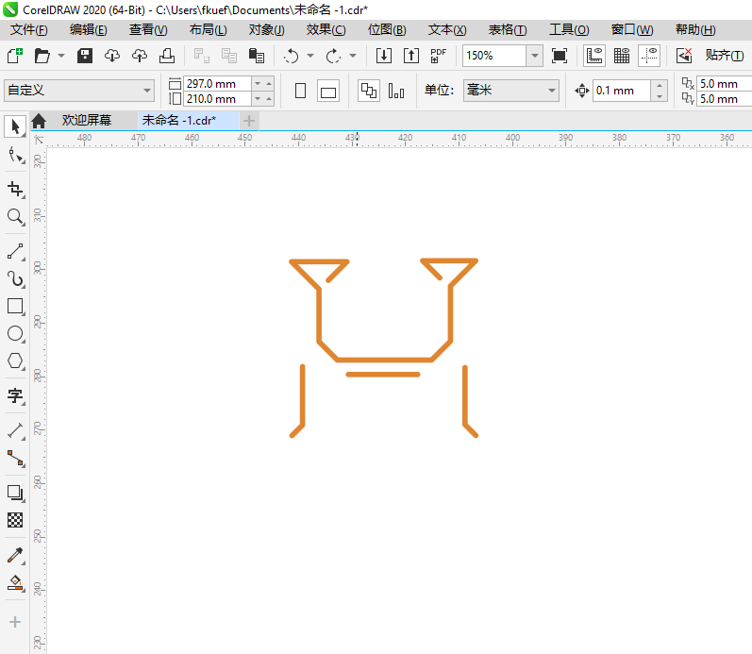The width and height of the screenshot is (752, 654).
Task: Expand the undo history dropdown
Action: (x=310, y=56)
